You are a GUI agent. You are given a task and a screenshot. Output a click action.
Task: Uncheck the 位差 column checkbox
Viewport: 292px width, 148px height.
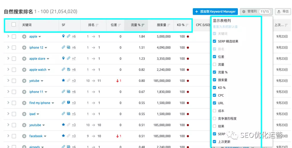pos(214,57)
